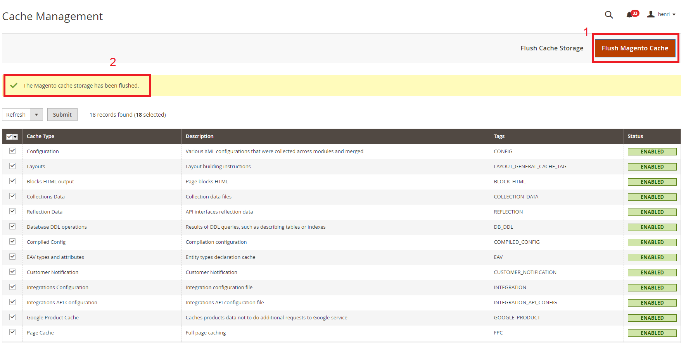The height and width of the screenshot is (343, 686).
Task: Uncheck the Reflection Data checkbox
Action: [12, 211]
